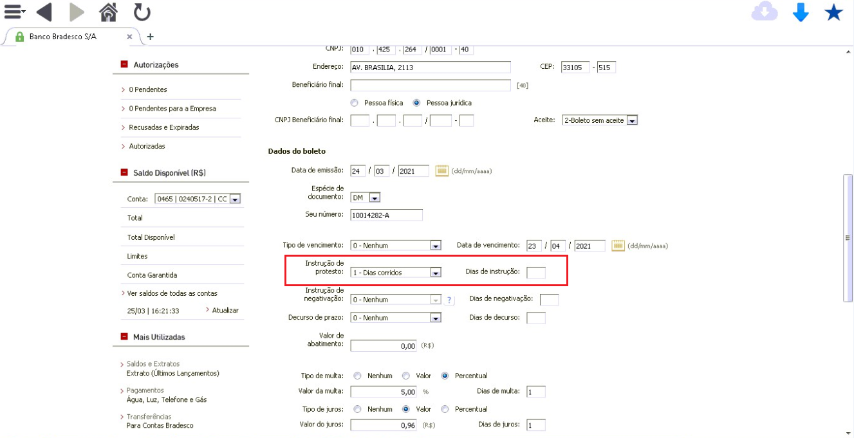Open Recusadas e Expiradas link

pos(164,127)
